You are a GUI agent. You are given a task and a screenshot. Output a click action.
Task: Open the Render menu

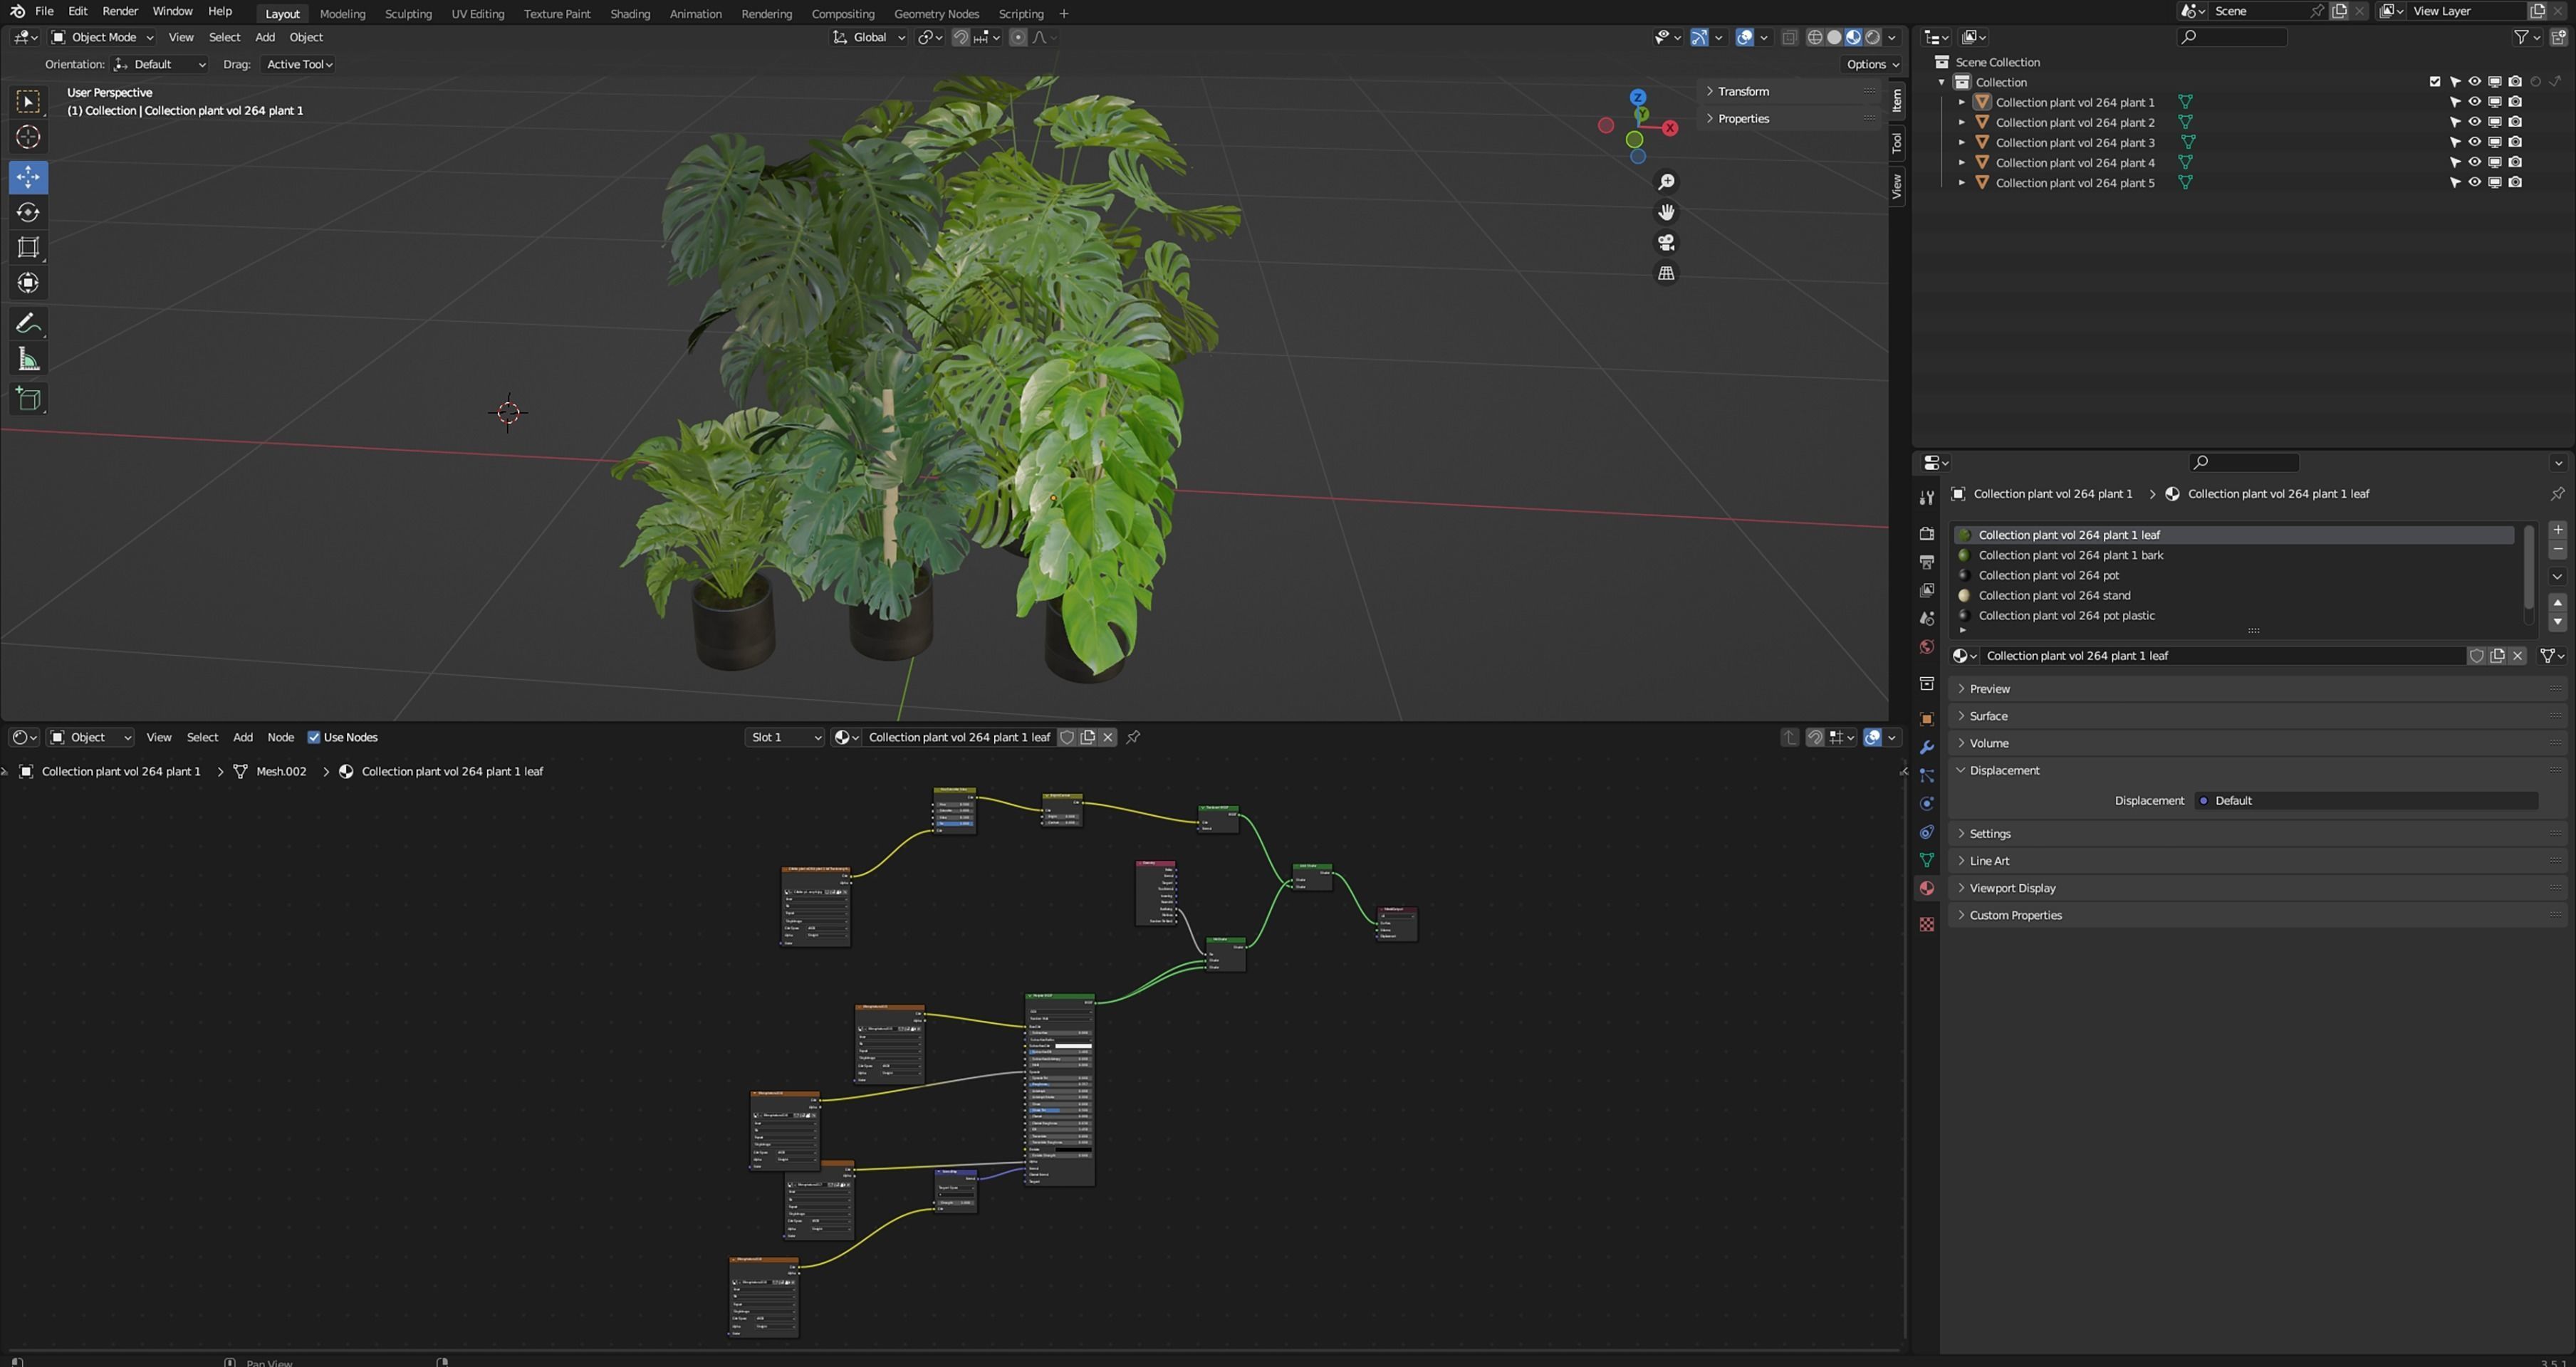(120, 11)
